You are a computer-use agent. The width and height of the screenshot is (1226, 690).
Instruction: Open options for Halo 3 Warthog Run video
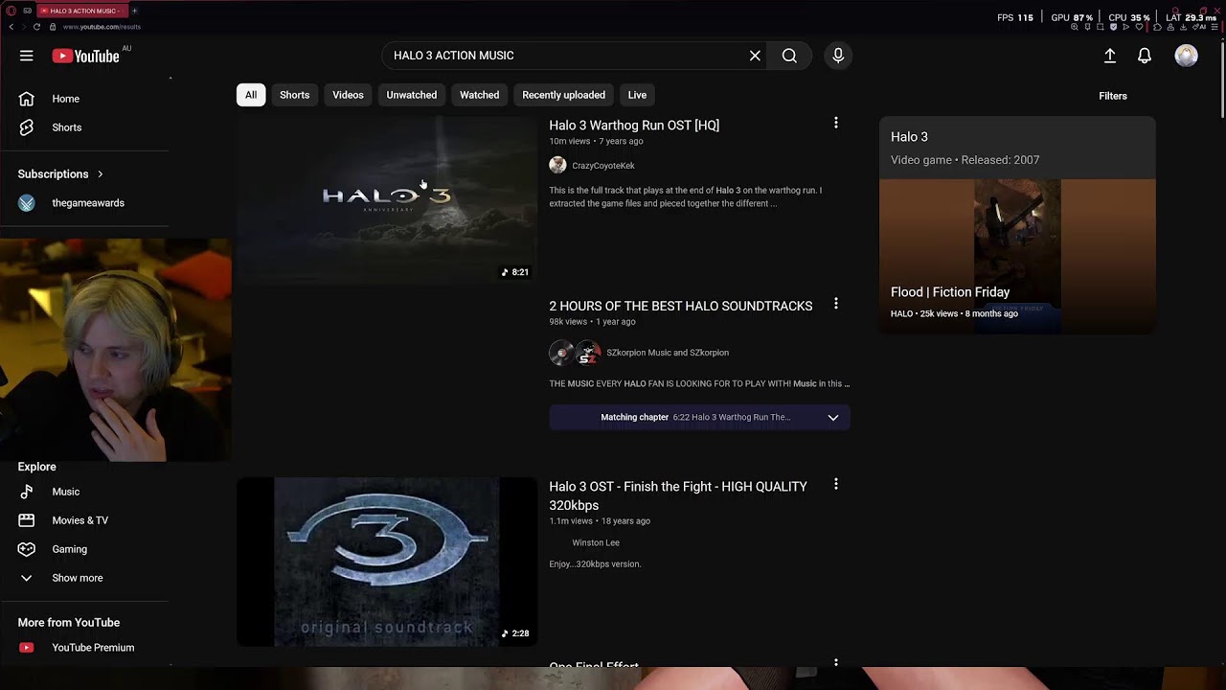pyautogui.click(x=836, y=123)
